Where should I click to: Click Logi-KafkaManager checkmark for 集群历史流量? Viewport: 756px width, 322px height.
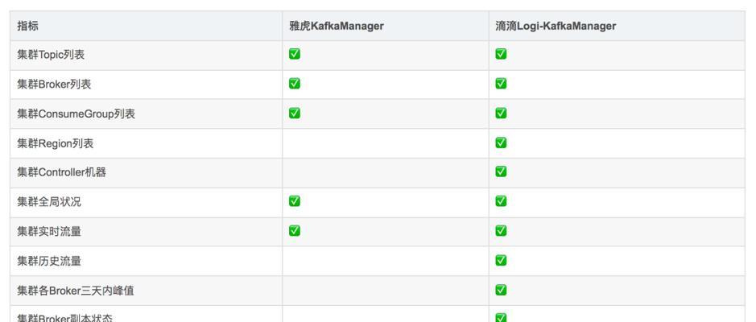point(501,260)
